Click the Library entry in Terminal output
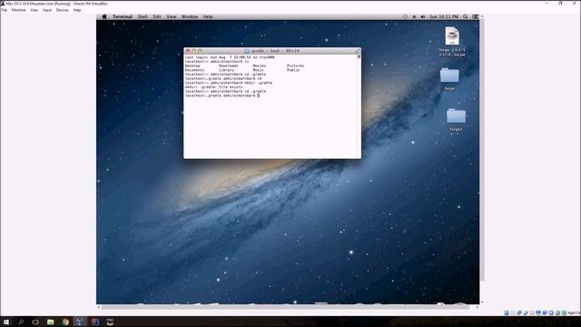This screenshot has height=327, width=581. pyautogui.click(x=226, y=70)
